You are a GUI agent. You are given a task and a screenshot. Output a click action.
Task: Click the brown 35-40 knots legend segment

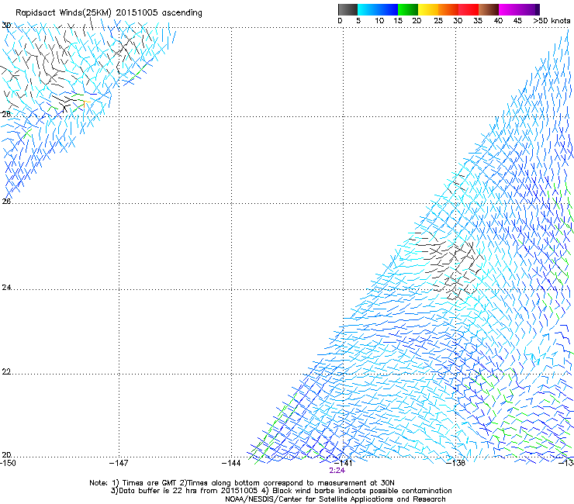coord(489,9)
